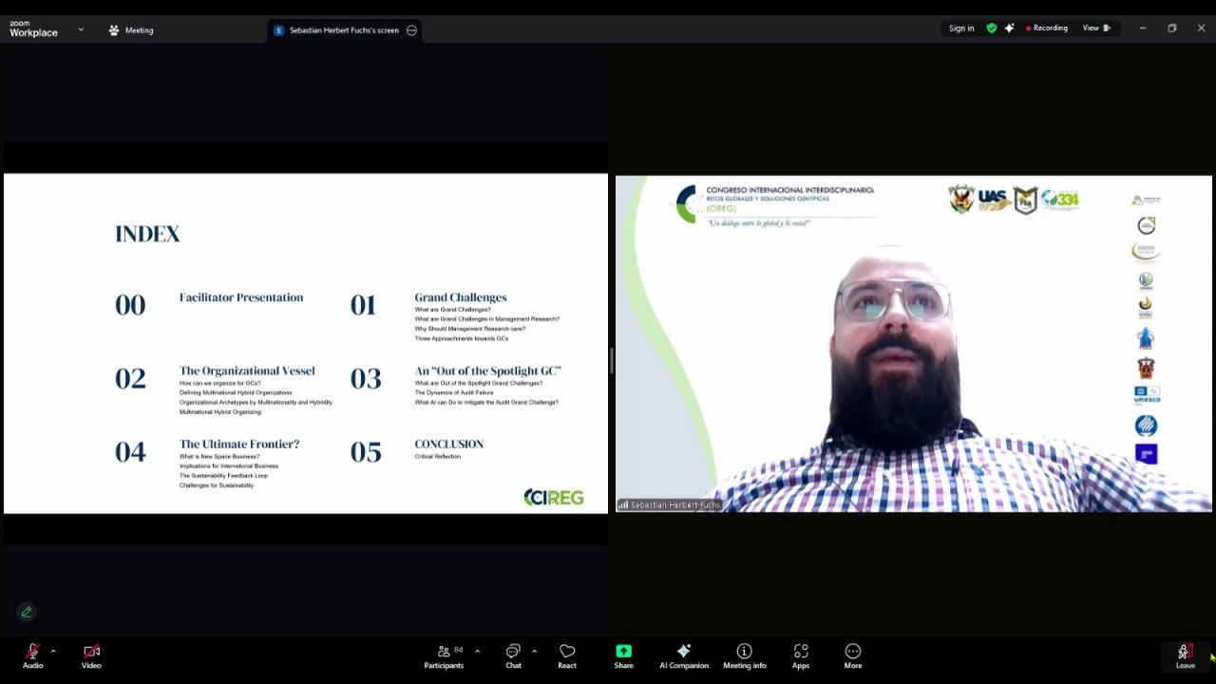The image size is (1216, 684).
Task: Click the green Share screen button
Action: coord(623,655)
